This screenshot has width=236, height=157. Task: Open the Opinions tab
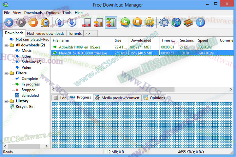(x=154, y=98)
